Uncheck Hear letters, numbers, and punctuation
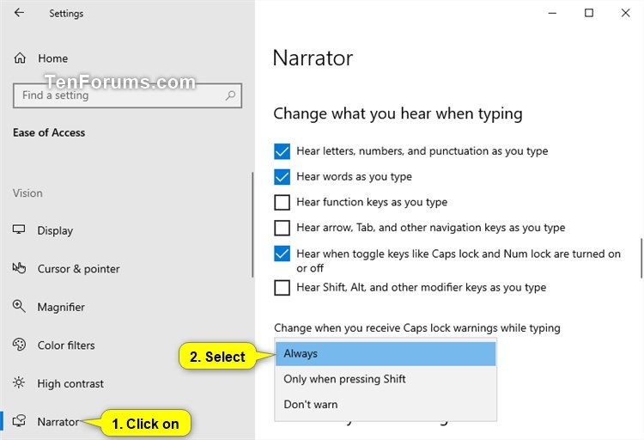Image resolution: width=644 pixels, height=440 pixels. click(x=283, y=151)
